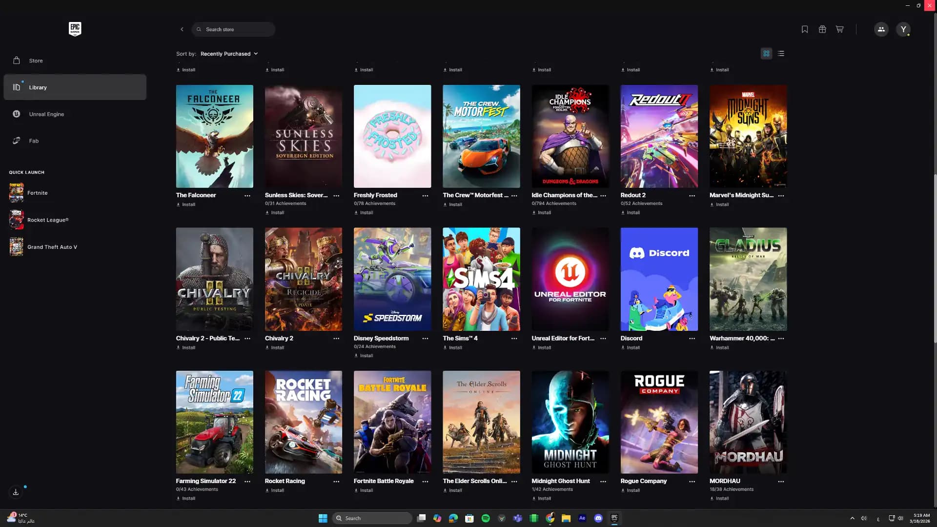Click the taskbar Search box
Viewport: 937px width, 527px height.
[x=372, y=518]
